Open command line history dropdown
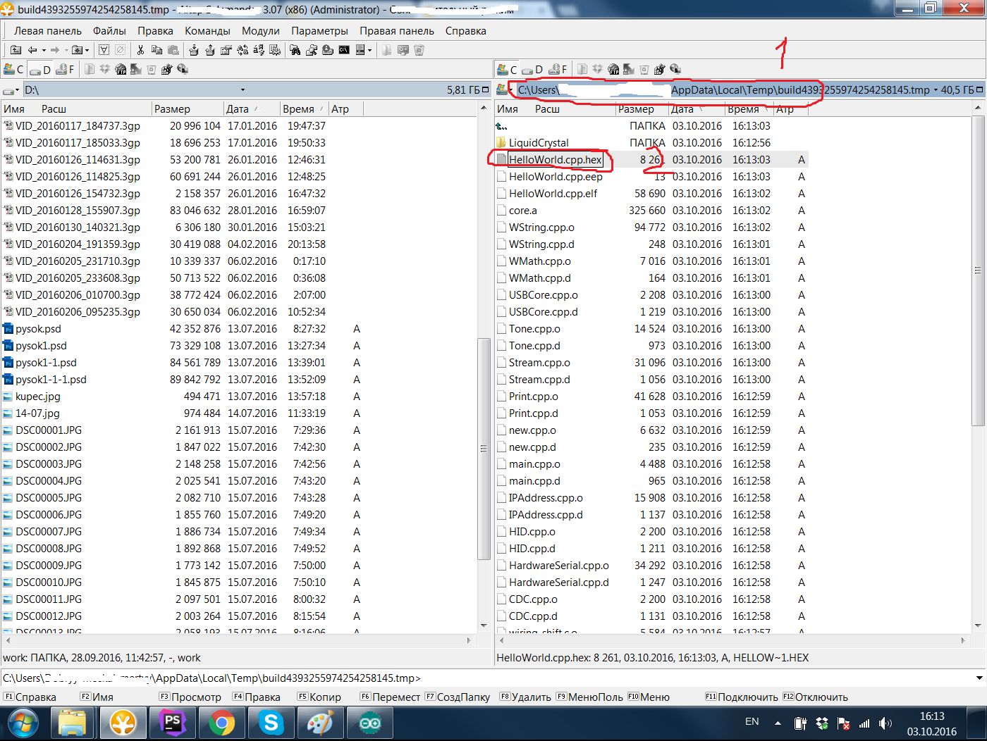Viewport: 987px width, 741px height. click(x=979, y=678)
